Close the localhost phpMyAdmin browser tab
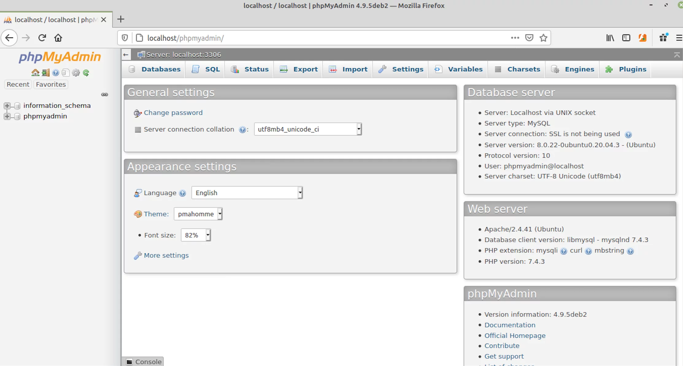 (x=103, y=20)
